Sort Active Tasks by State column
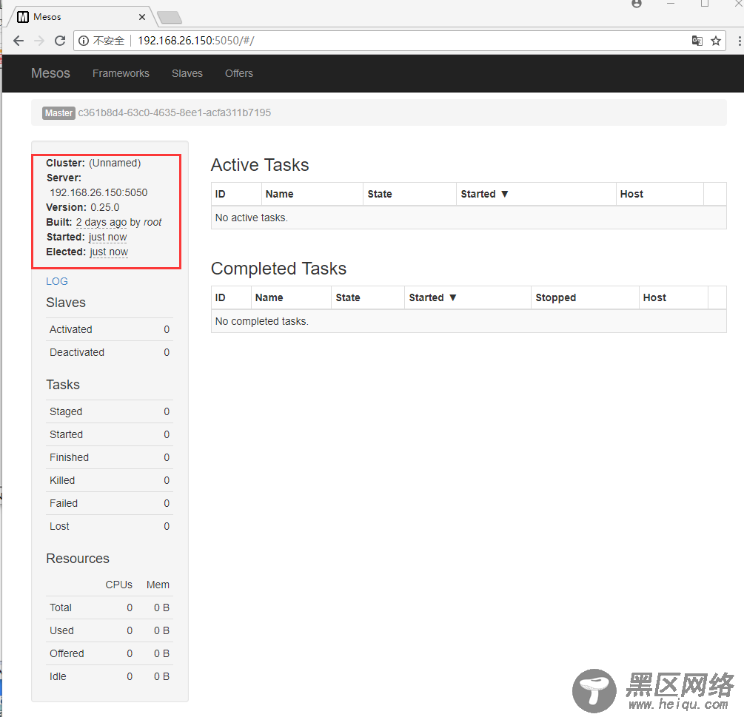 pos(409,194)
